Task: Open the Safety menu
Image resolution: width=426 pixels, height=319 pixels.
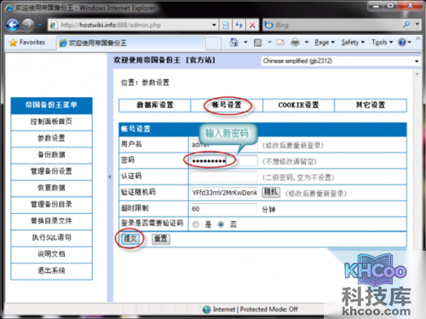Action: click(353, 43)
